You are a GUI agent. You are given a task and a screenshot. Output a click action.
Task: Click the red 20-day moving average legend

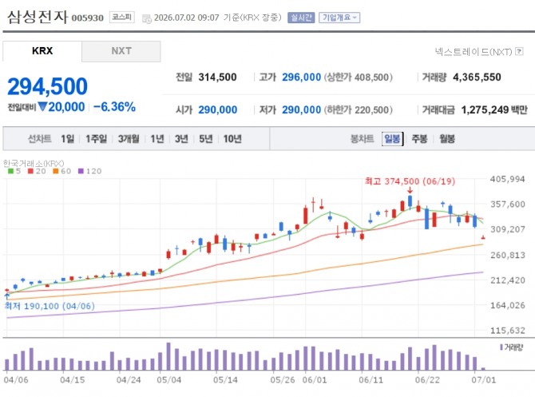tap(37, 171)
